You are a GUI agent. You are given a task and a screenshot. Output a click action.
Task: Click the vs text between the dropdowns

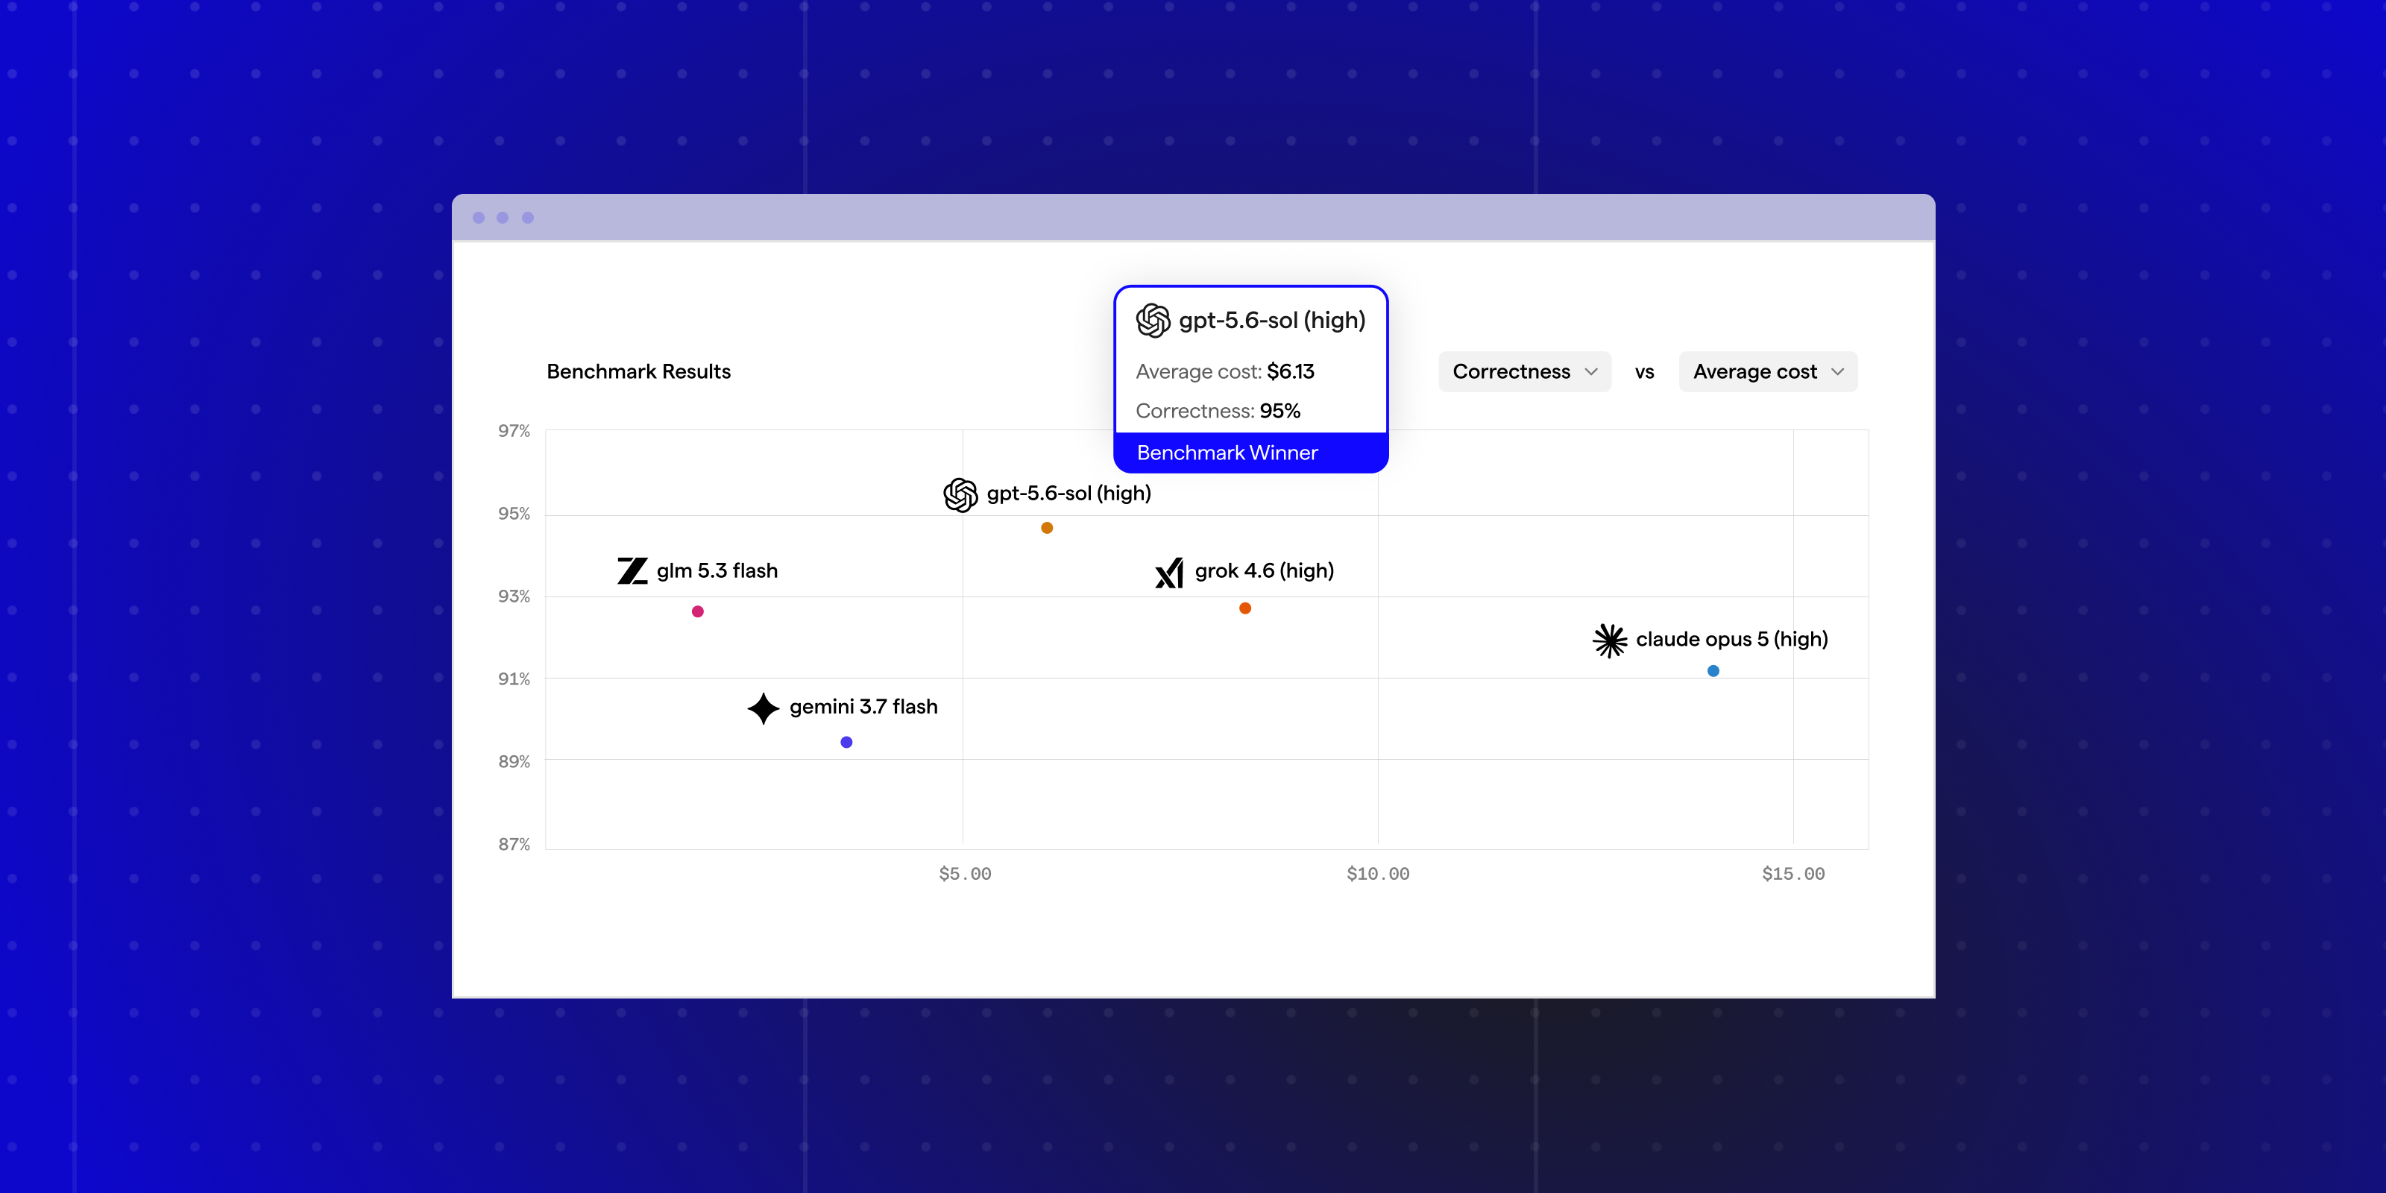pos(1644,372)
